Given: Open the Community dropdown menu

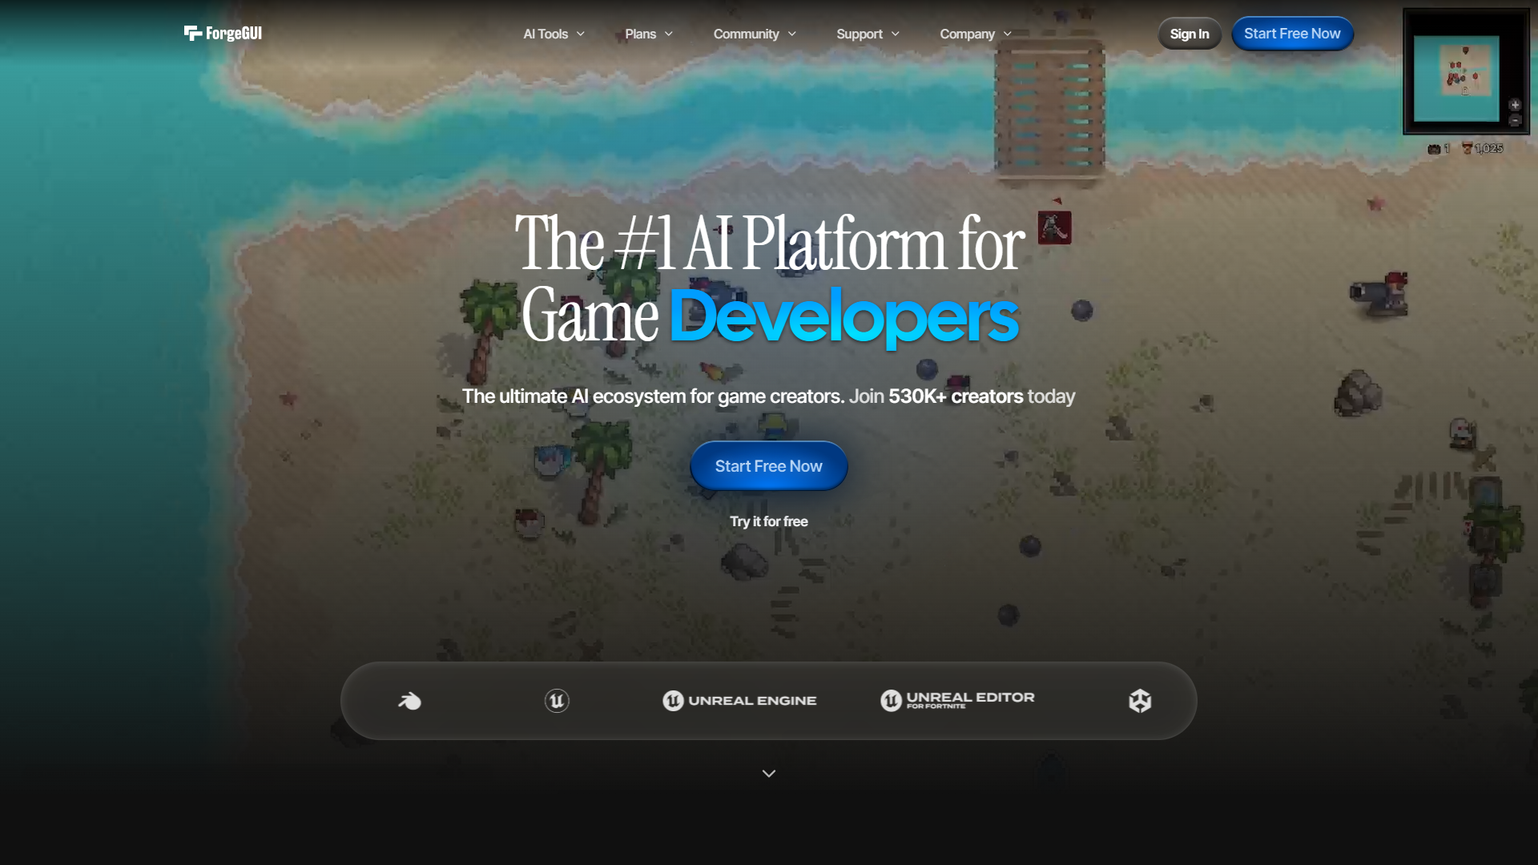Looking at the screenshot, I should click(x=755, y=34).
